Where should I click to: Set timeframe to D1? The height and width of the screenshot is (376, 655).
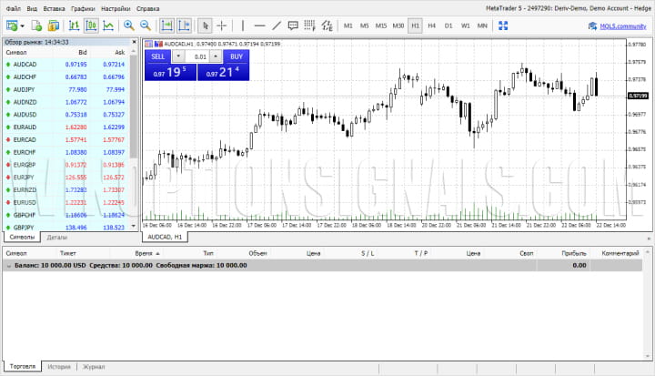[448, 25]
